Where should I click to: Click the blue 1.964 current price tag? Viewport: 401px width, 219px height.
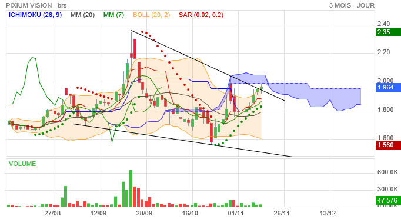point(388,87)
